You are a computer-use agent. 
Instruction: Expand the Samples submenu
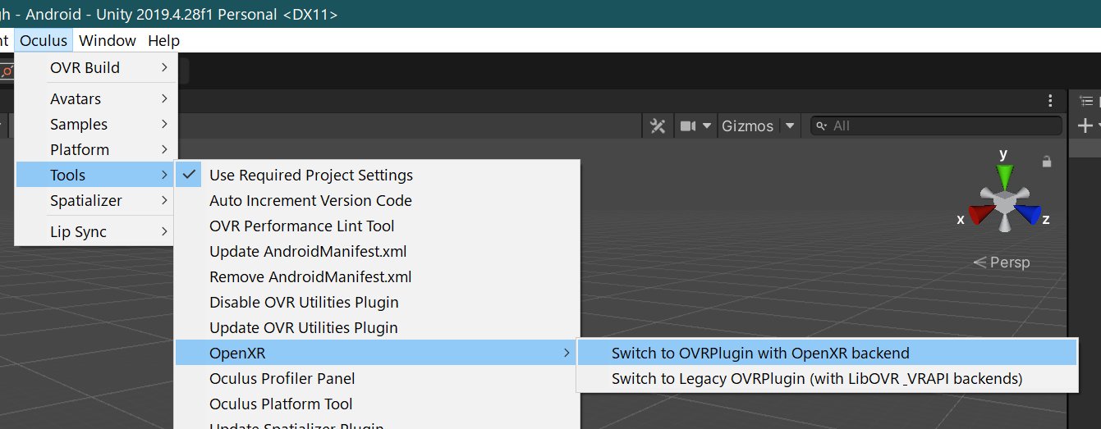pos(96,124)
